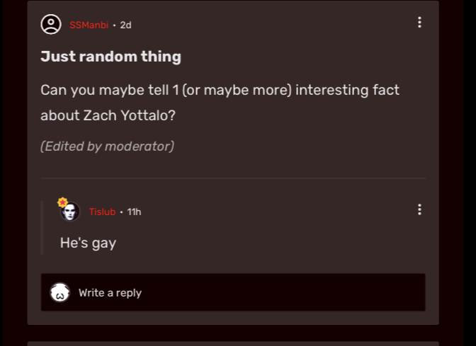Screen dimensions: 476x346
Task: Click the star badge on Tislub's avatar
Action: click(62, 202)
